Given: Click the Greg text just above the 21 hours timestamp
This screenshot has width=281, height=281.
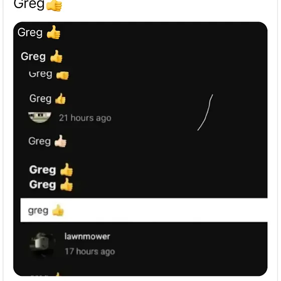Looking at the screenshot, I should click(41, 99).
